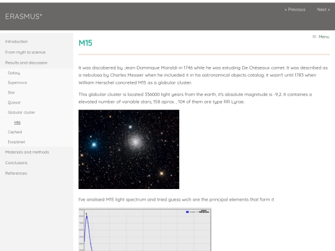This screenshot has width=335, height=251.
Task: Go to the Next page
Action: click(323, 9)
